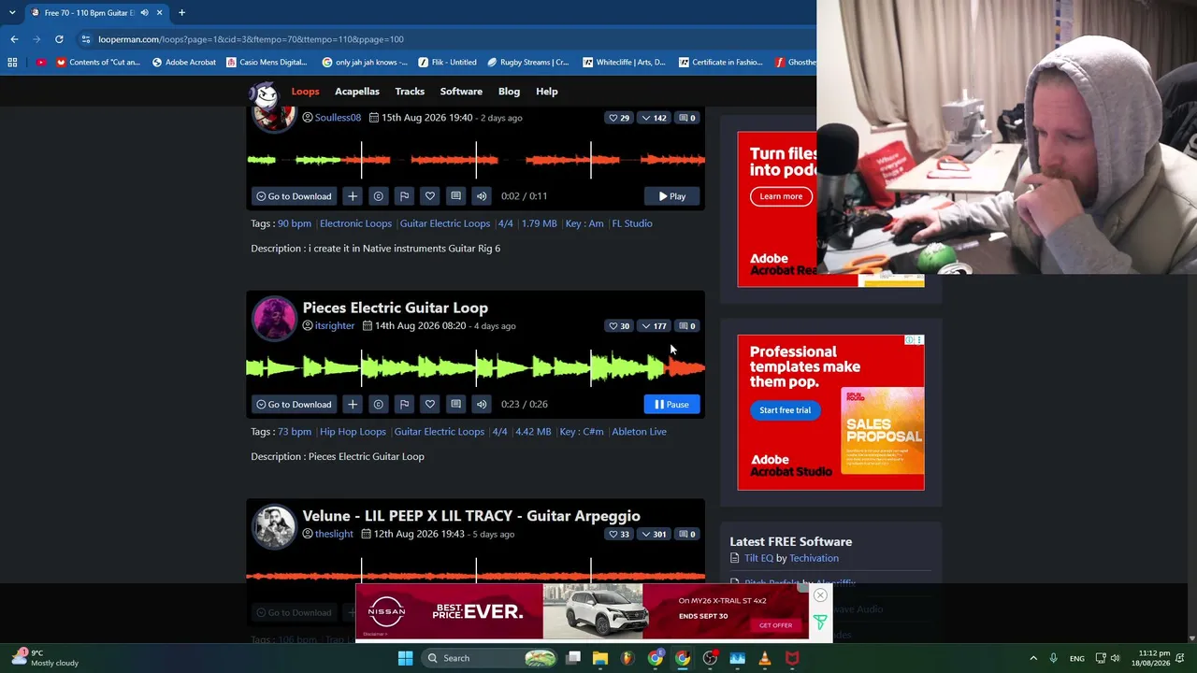Open the Blog menu
The height and width of the screenshot is (673, 1197).
pyautogui.click(x=509, y=92)
